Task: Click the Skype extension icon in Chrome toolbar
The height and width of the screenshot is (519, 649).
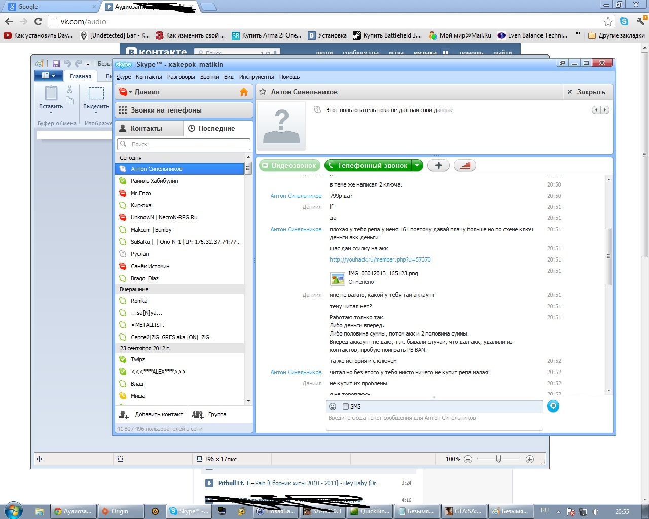Action: 624,21
